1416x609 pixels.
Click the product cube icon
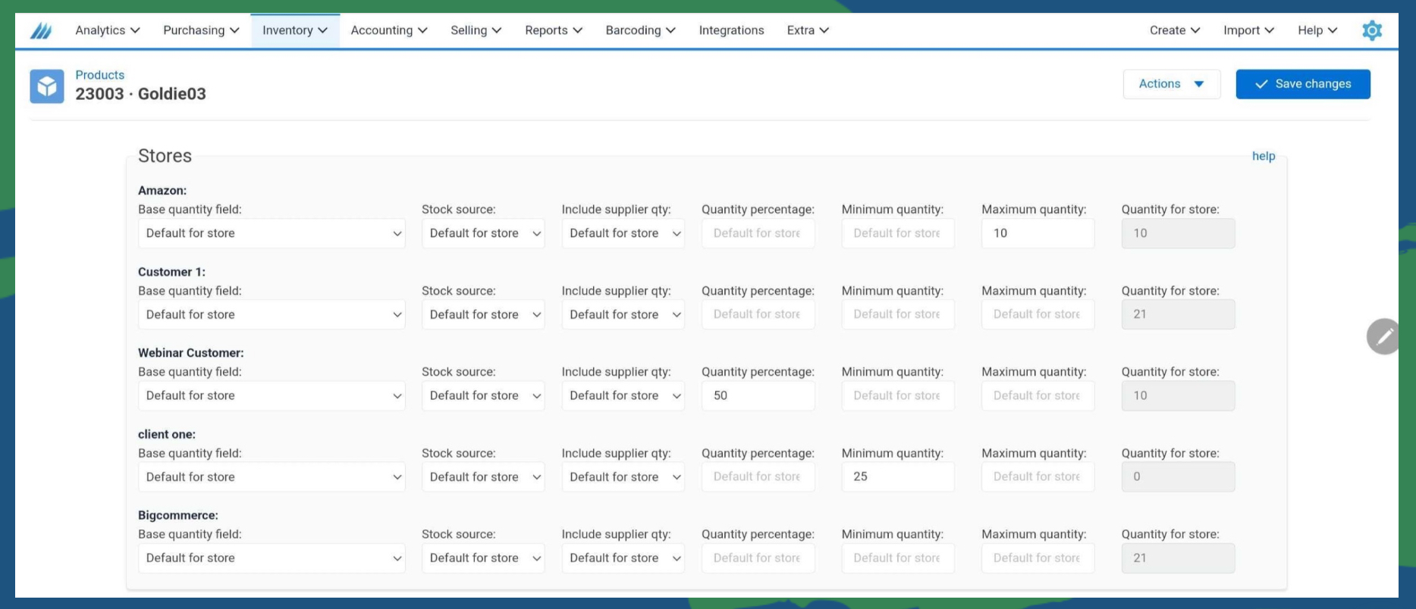coord(47,86)
